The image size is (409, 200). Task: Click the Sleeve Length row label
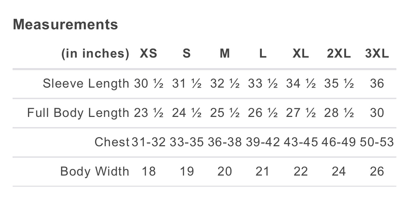pyautogui.click(x=86, y=84)
